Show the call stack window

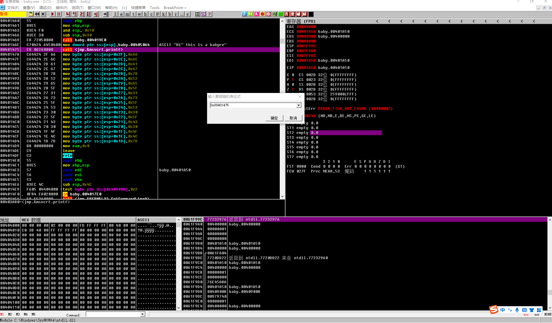(x=163, y=14)
